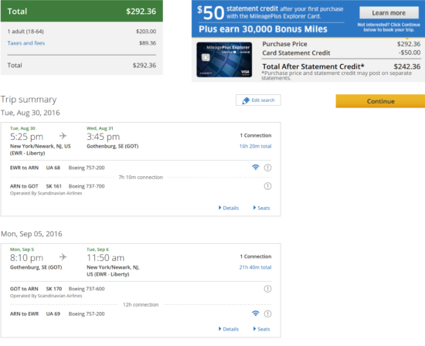
Task: Expand Seats for the Sep 5 flight
Action: pos(261,329)
